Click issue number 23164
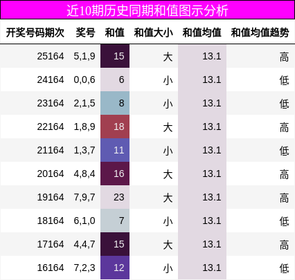This screenshot has height=280, width=295. point(51,103)
